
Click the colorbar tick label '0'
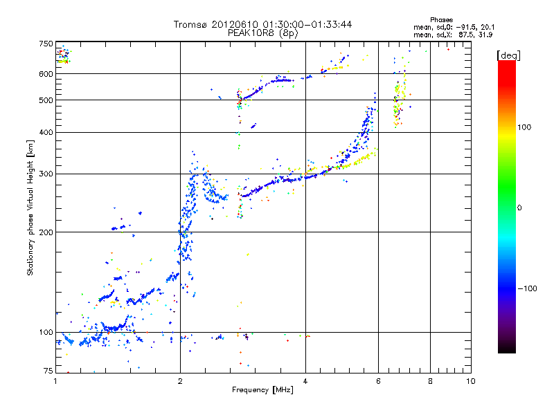coord(519,208)
